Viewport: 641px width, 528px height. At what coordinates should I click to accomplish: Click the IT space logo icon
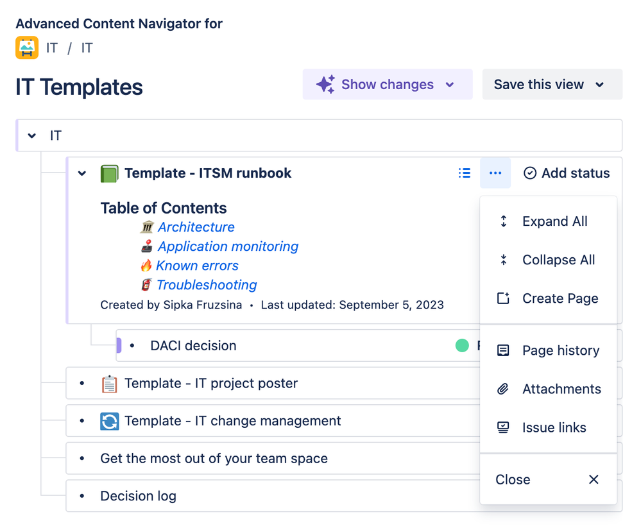tap(27, 47)
